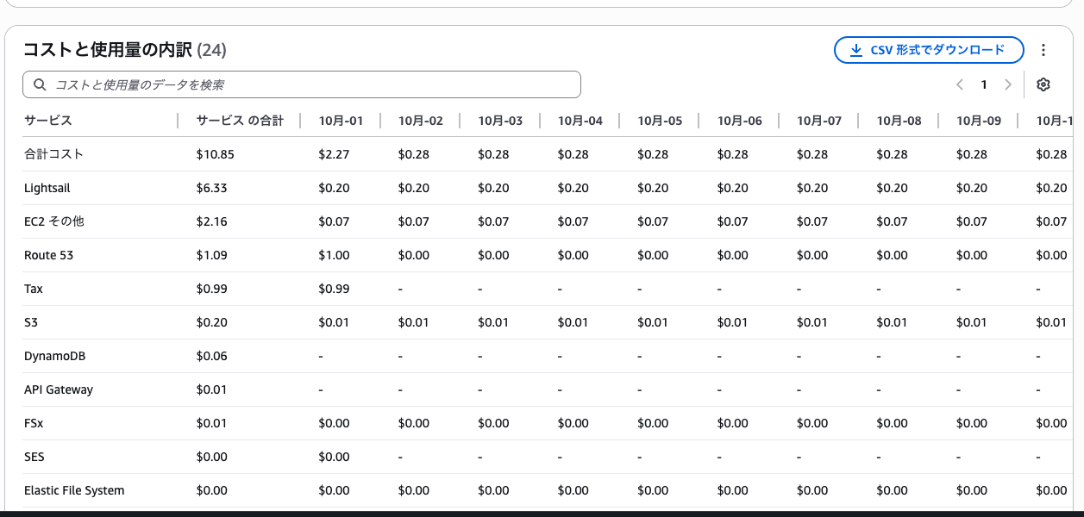Open the three-dot more options menu
The width and height of the screenshot is (1084, 517).
(1043, 50)
